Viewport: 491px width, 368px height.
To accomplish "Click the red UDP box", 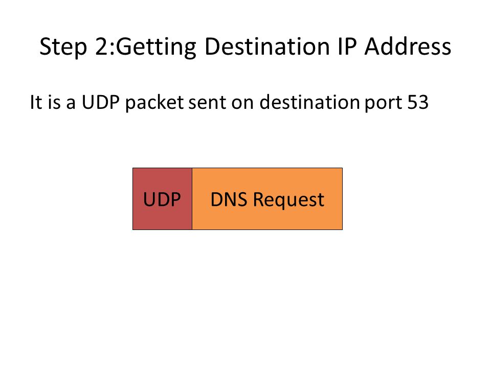I will [x=162, y=199].
